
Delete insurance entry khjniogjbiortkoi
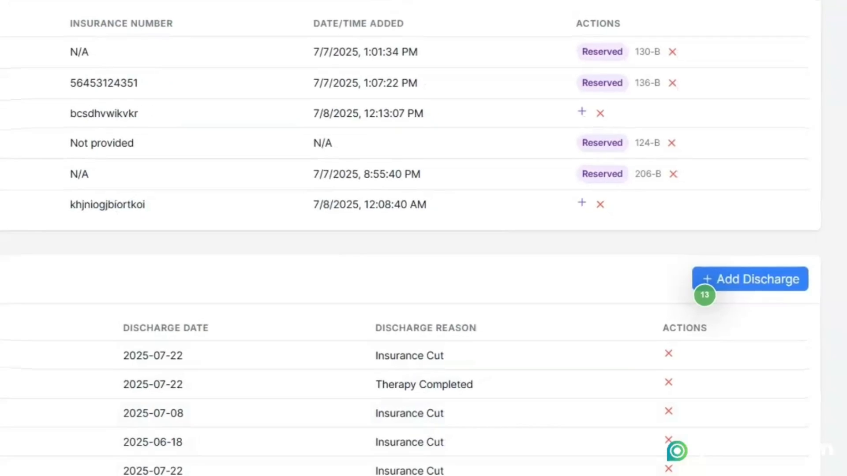[x=600, y=204]
